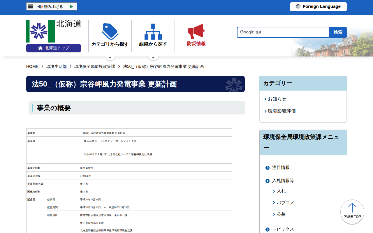Go to 北海道トップ home button

[x=54, y=48]
